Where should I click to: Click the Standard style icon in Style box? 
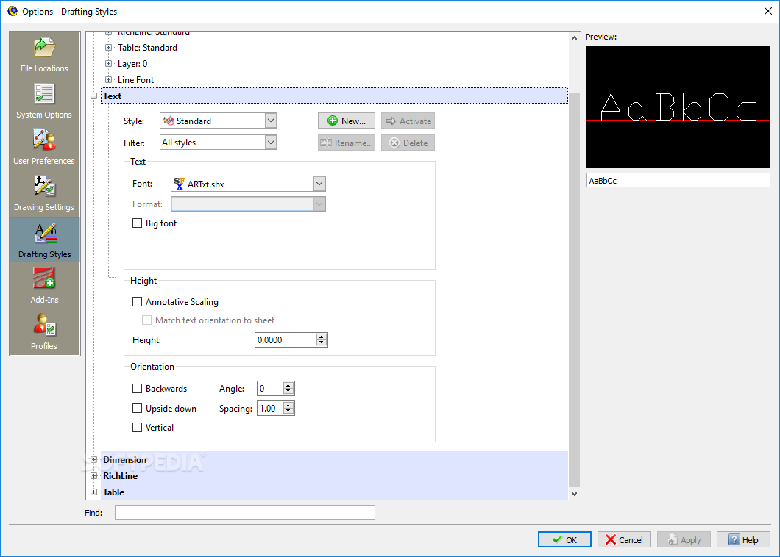click(168, 121)
